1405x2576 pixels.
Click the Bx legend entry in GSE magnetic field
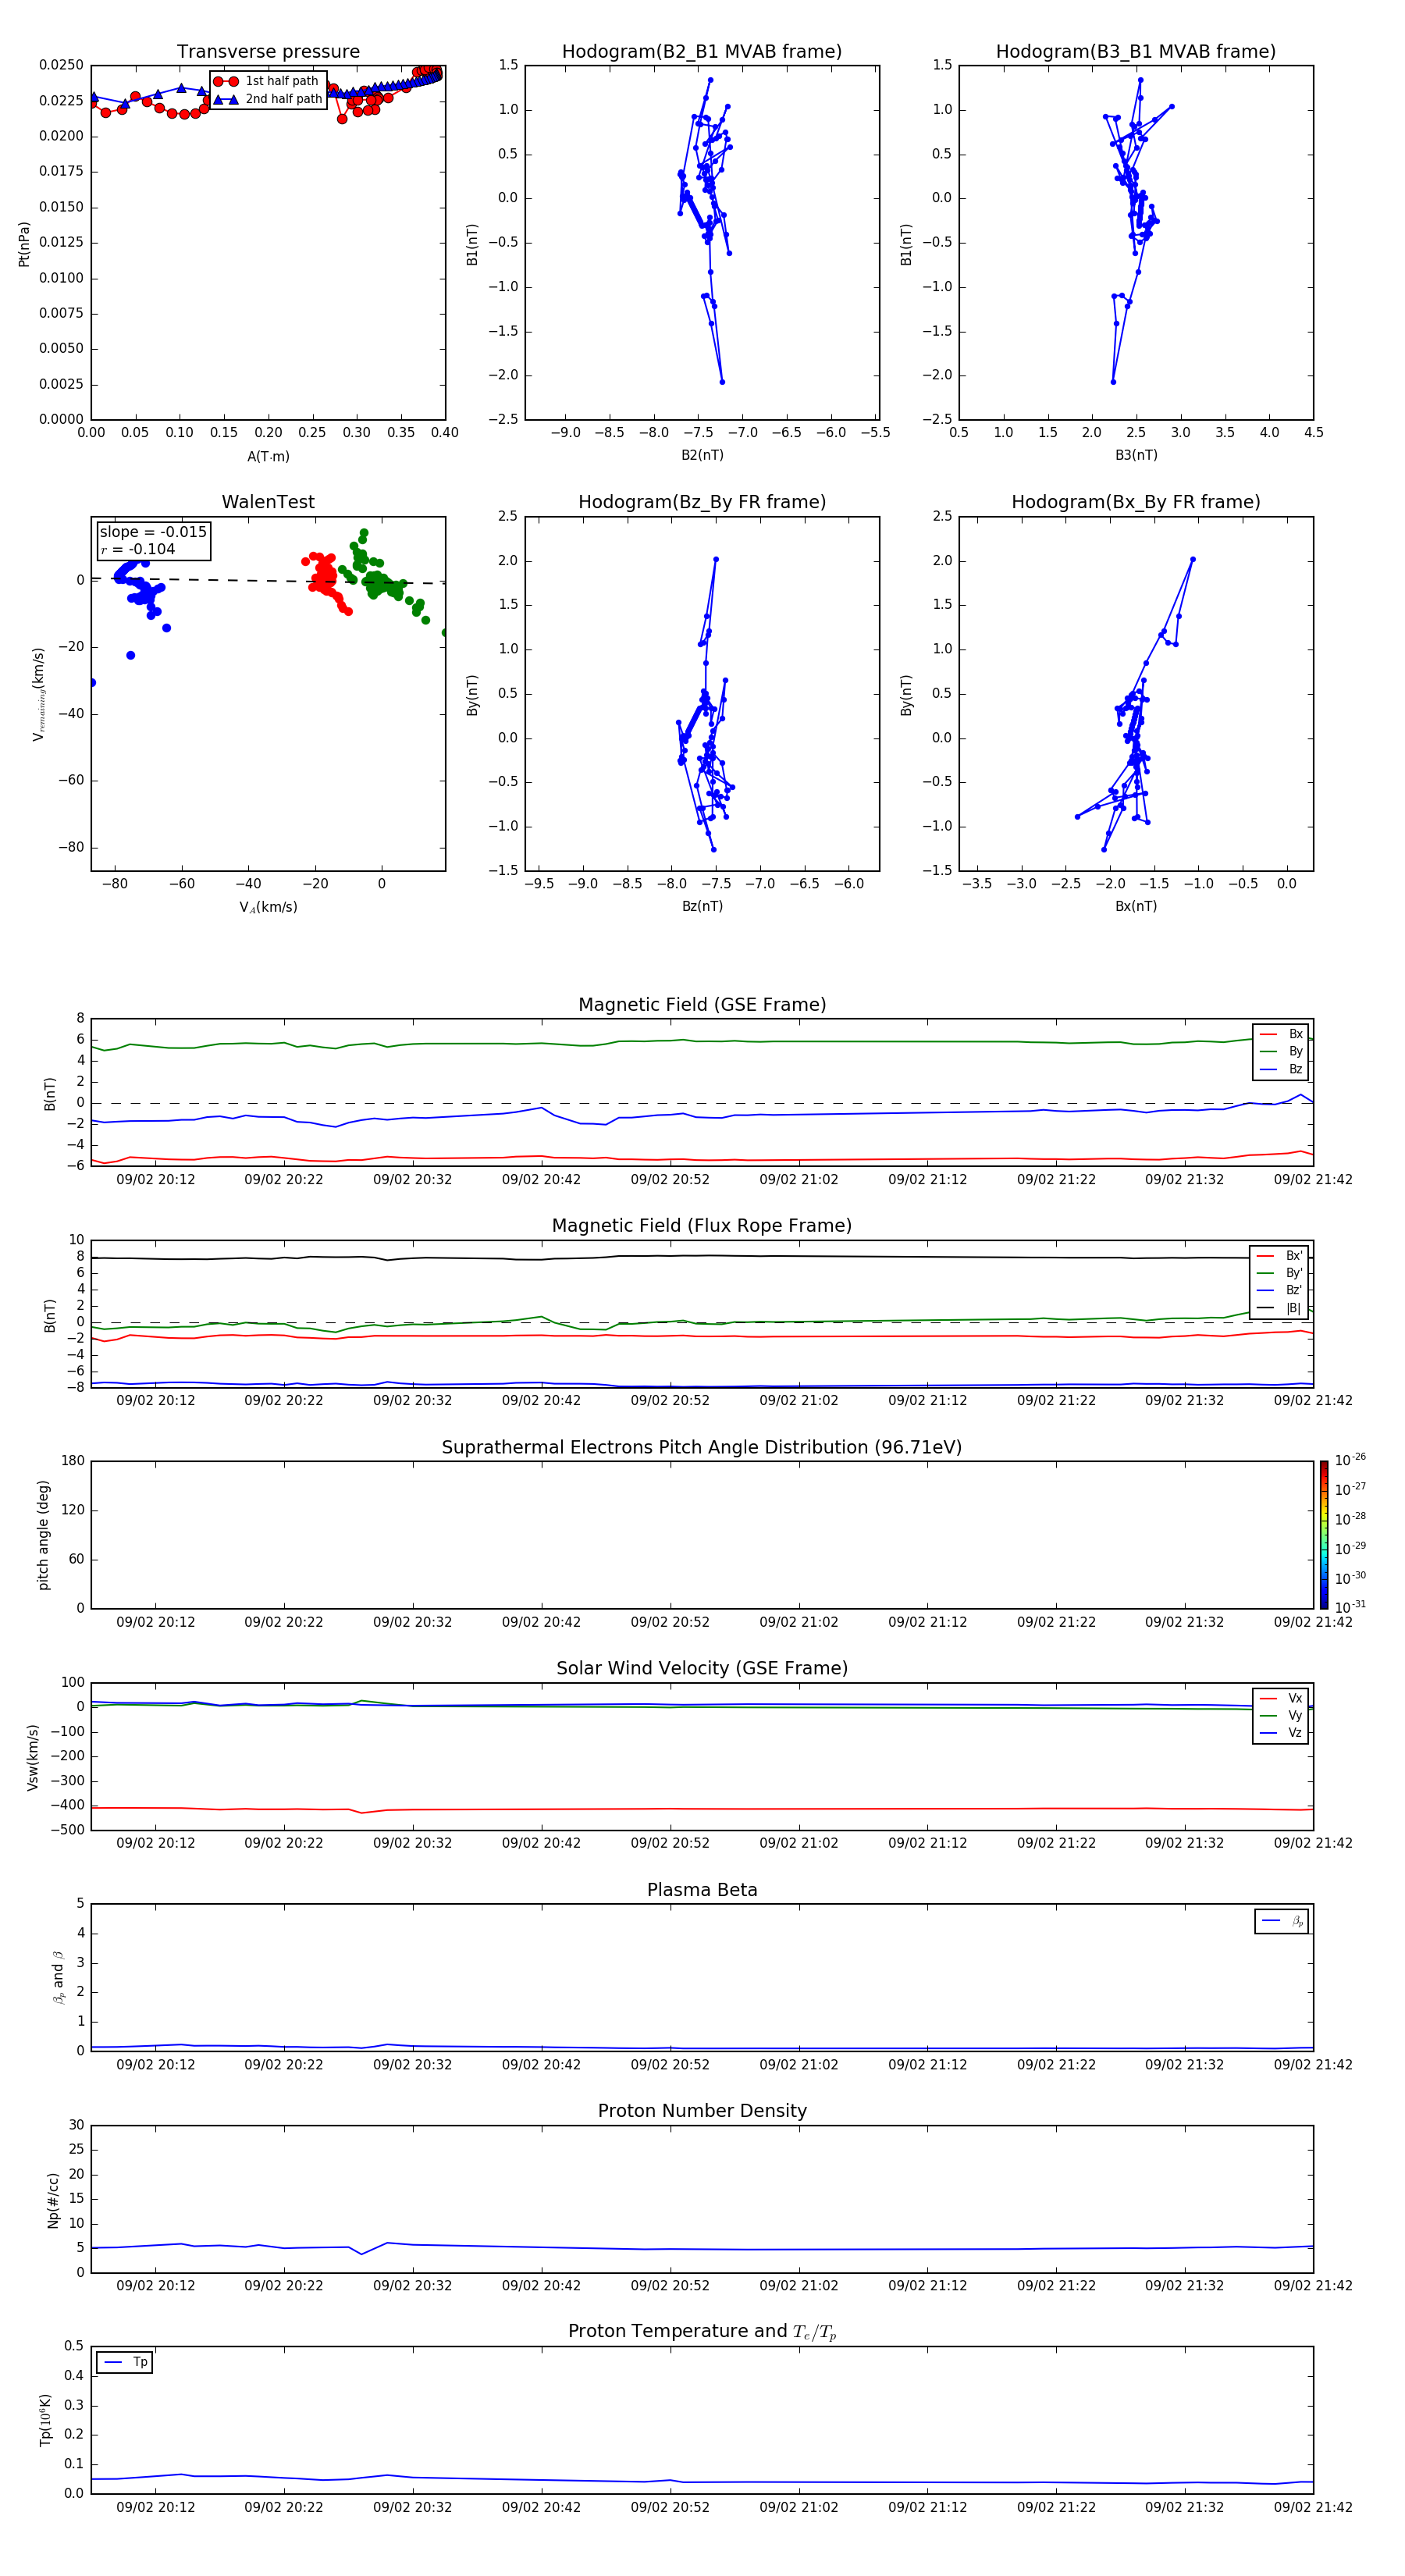(1281, 1034)
